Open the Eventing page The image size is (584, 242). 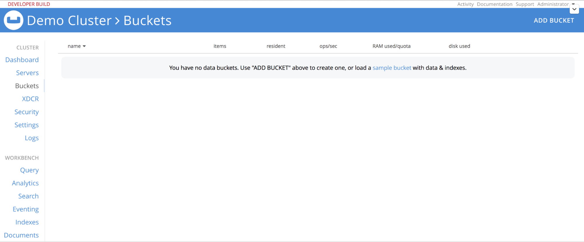coord(26,209)
